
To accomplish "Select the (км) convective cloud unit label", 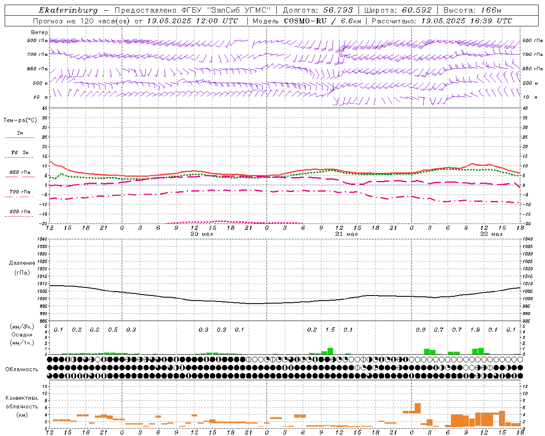I will point(22,415).
